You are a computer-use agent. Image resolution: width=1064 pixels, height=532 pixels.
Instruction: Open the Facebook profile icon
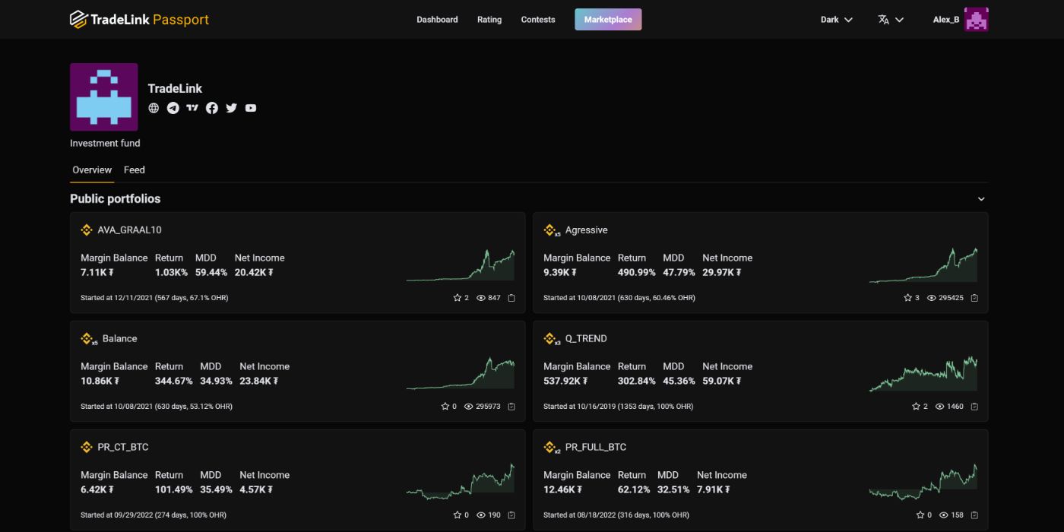(211, 107)
